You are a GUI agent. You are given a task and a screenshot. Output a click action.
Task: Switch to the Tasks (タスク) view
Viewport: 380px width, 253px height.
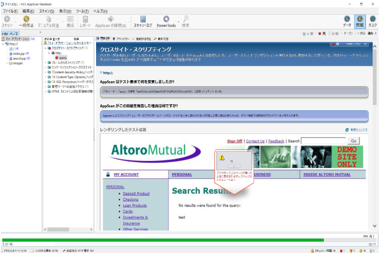(373, 22)
